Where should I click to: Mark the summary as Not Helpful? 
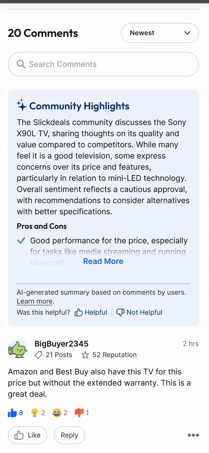tap(139, 312)
